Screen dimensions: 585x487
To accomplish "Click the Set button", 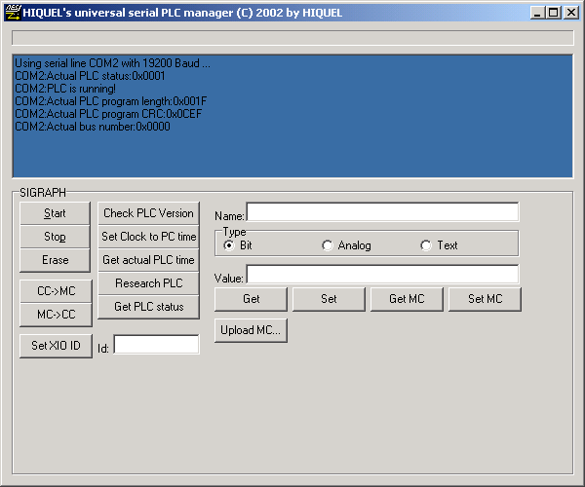I will coord(329,299).
